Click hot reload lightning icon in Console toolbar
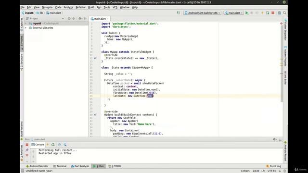This screenshot has width=308, height=173. coord(48,145)
